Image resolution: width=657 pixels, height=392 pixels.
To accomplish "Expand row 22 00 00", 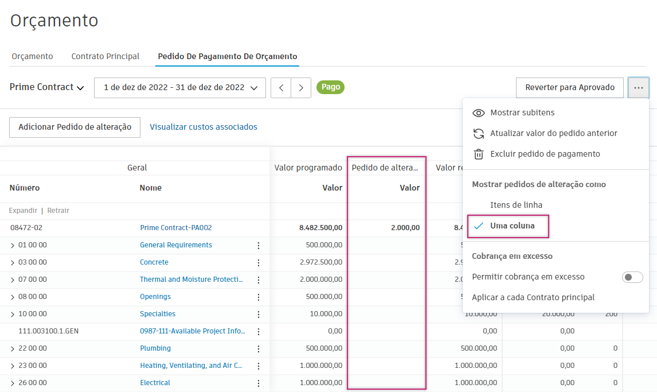I will click(x=12, y=348).
